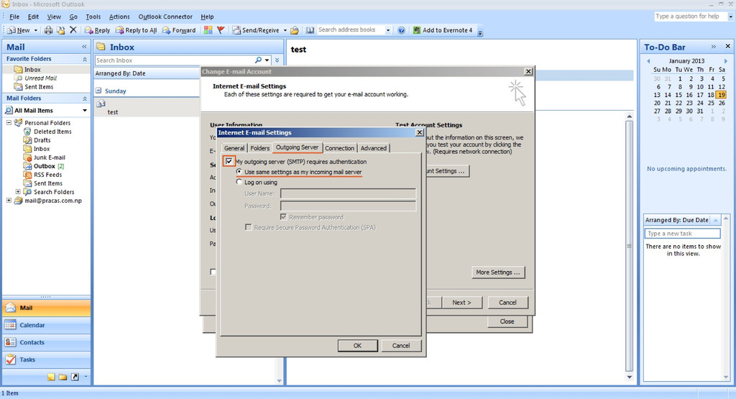Click Next in Change E-mail Account
Screen dimensions: 736x399
pos(461,302)
